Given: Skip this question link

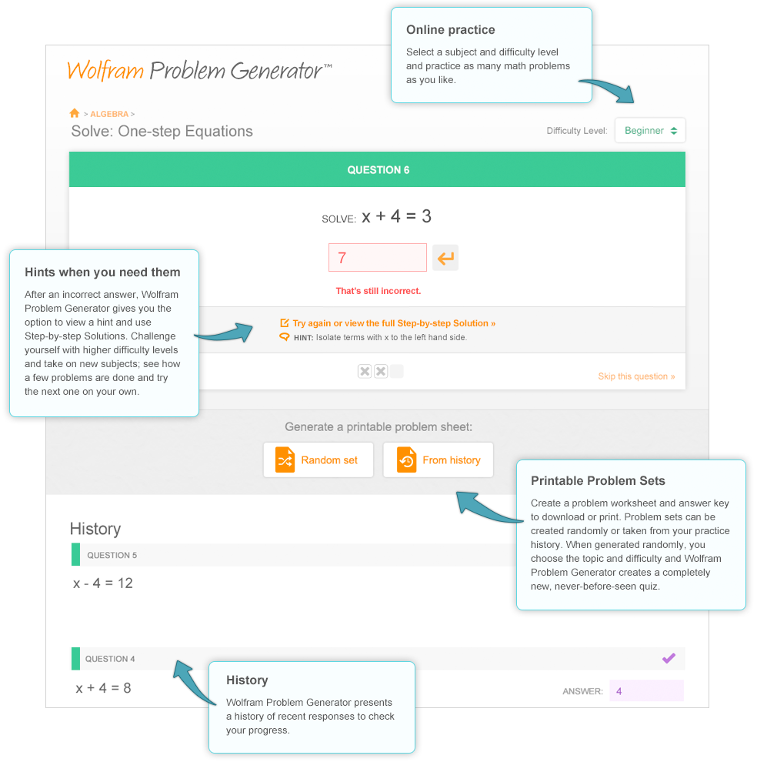Looking at the screenshot, I should click(x=636, y=376).
